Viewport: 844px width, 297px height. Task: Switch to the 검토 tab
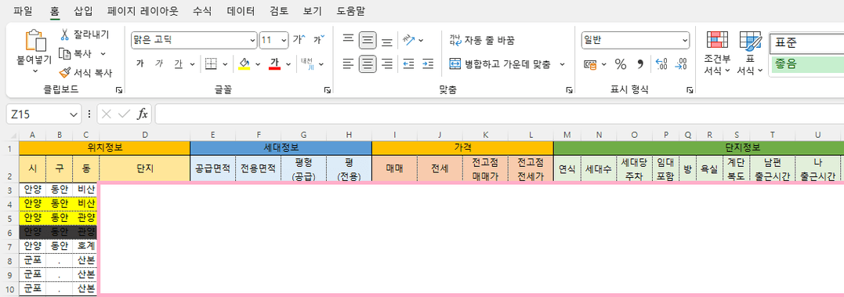[279, 10]
